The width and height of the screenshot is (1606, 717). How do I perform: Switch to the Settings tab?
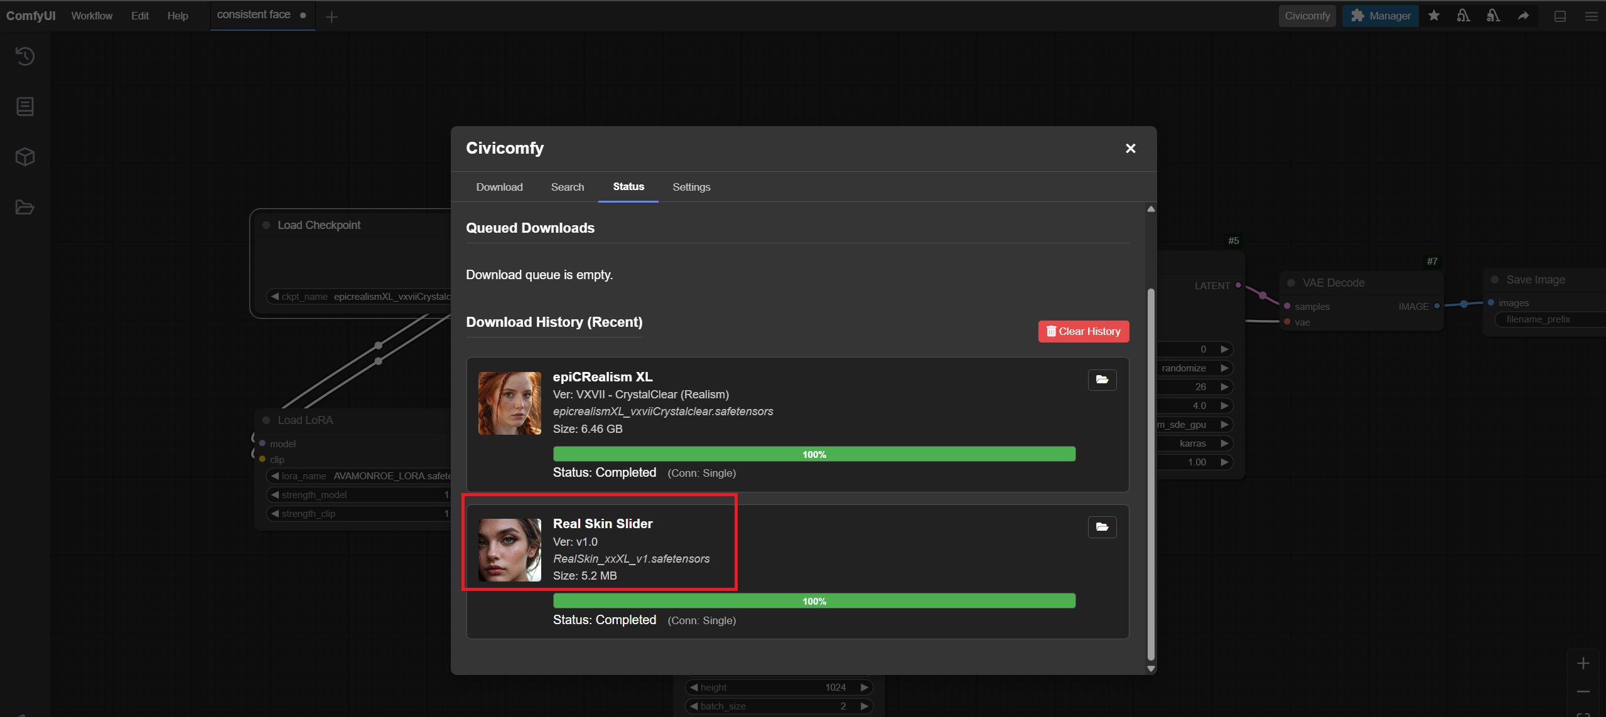tap(691, 187)
